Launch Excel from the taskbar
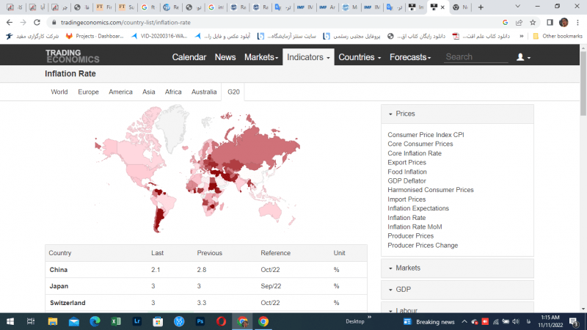587x330 pixels. pyautogui.click(x=115, y=321)
